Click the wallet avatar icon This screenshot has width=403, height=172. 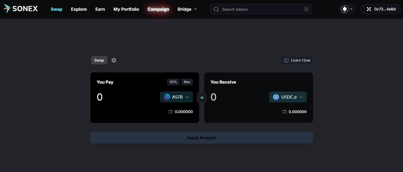(x=369, y=9)
